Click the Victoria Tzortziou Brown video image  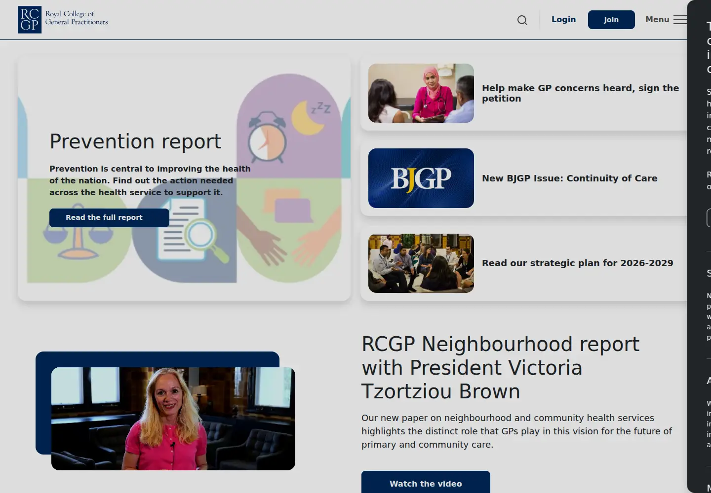173,419
